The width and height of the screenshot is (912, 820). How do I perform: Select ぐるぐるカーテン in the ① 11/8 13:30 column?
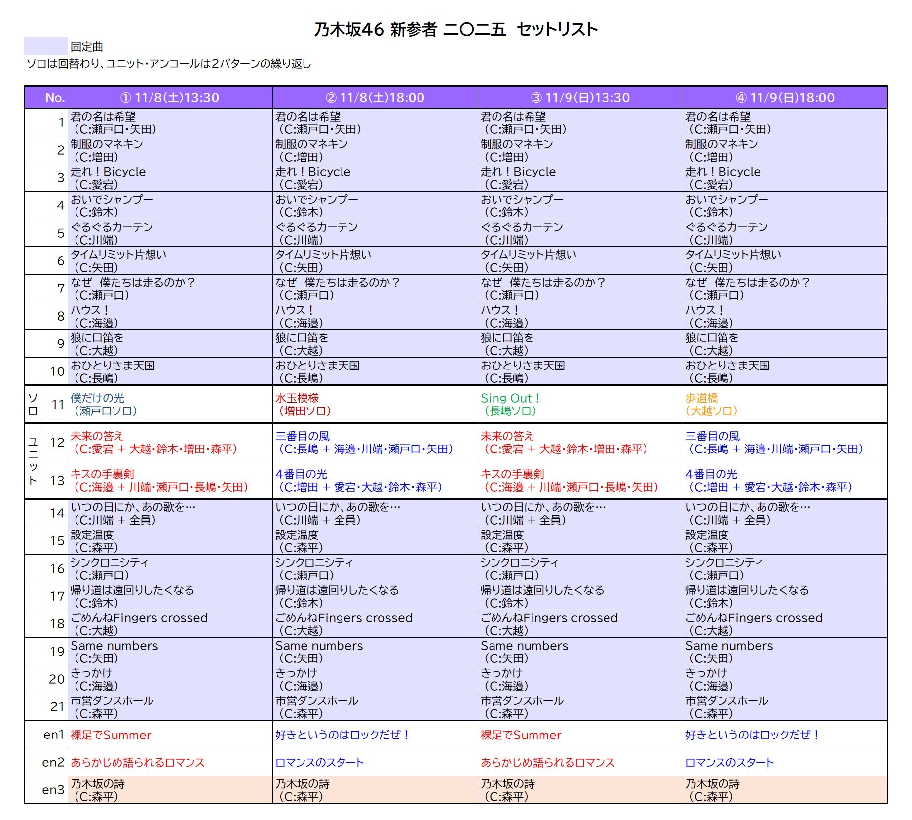coord(170,233)
